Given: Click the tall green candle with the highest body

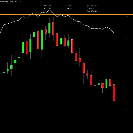Looking at the screenshot, I should tap(49, 28).
